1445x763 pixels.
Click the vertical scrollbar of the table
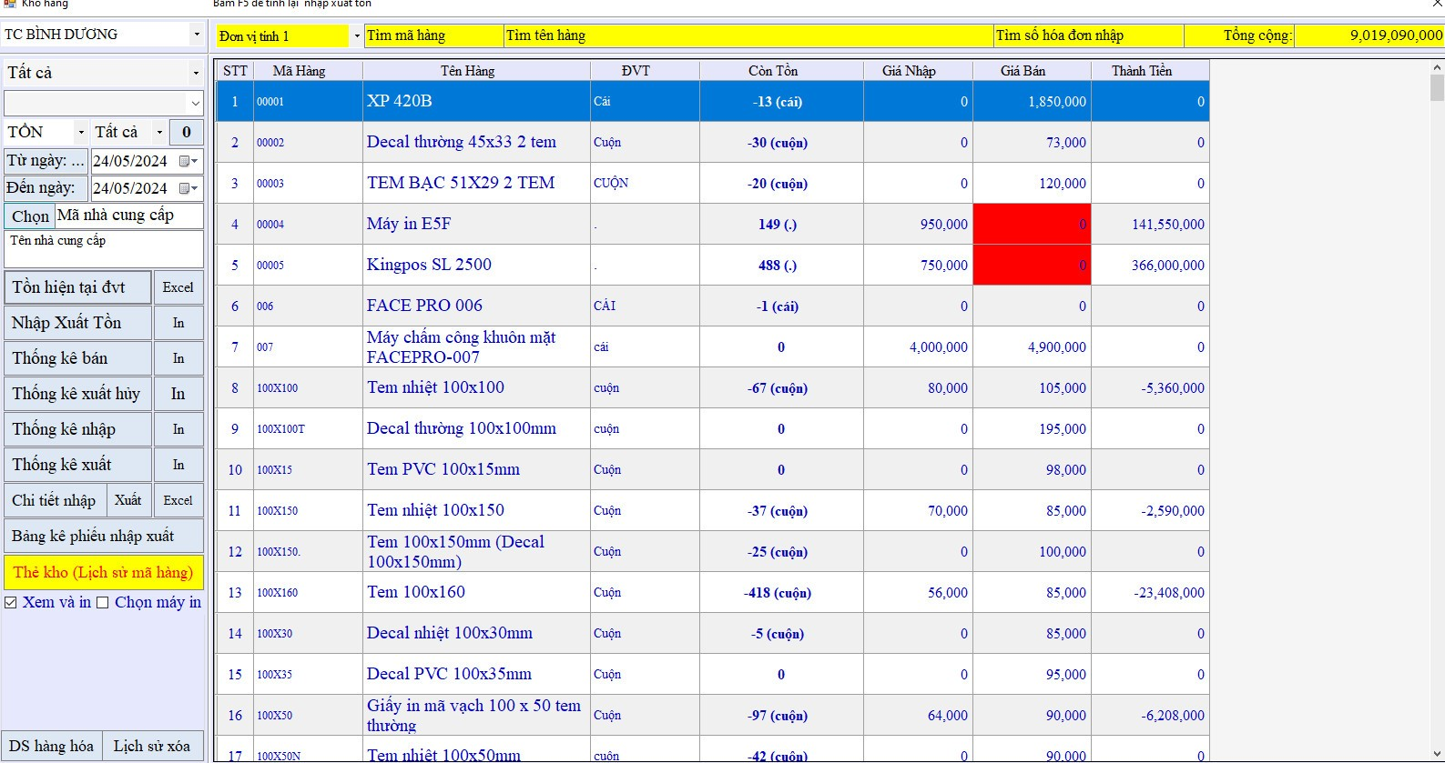[1437, 410]
